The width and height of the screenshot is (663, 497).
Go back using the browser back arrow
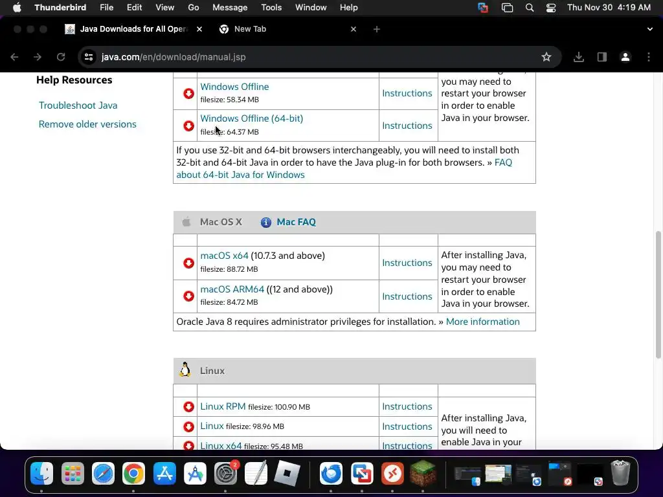tap(14, 57)
